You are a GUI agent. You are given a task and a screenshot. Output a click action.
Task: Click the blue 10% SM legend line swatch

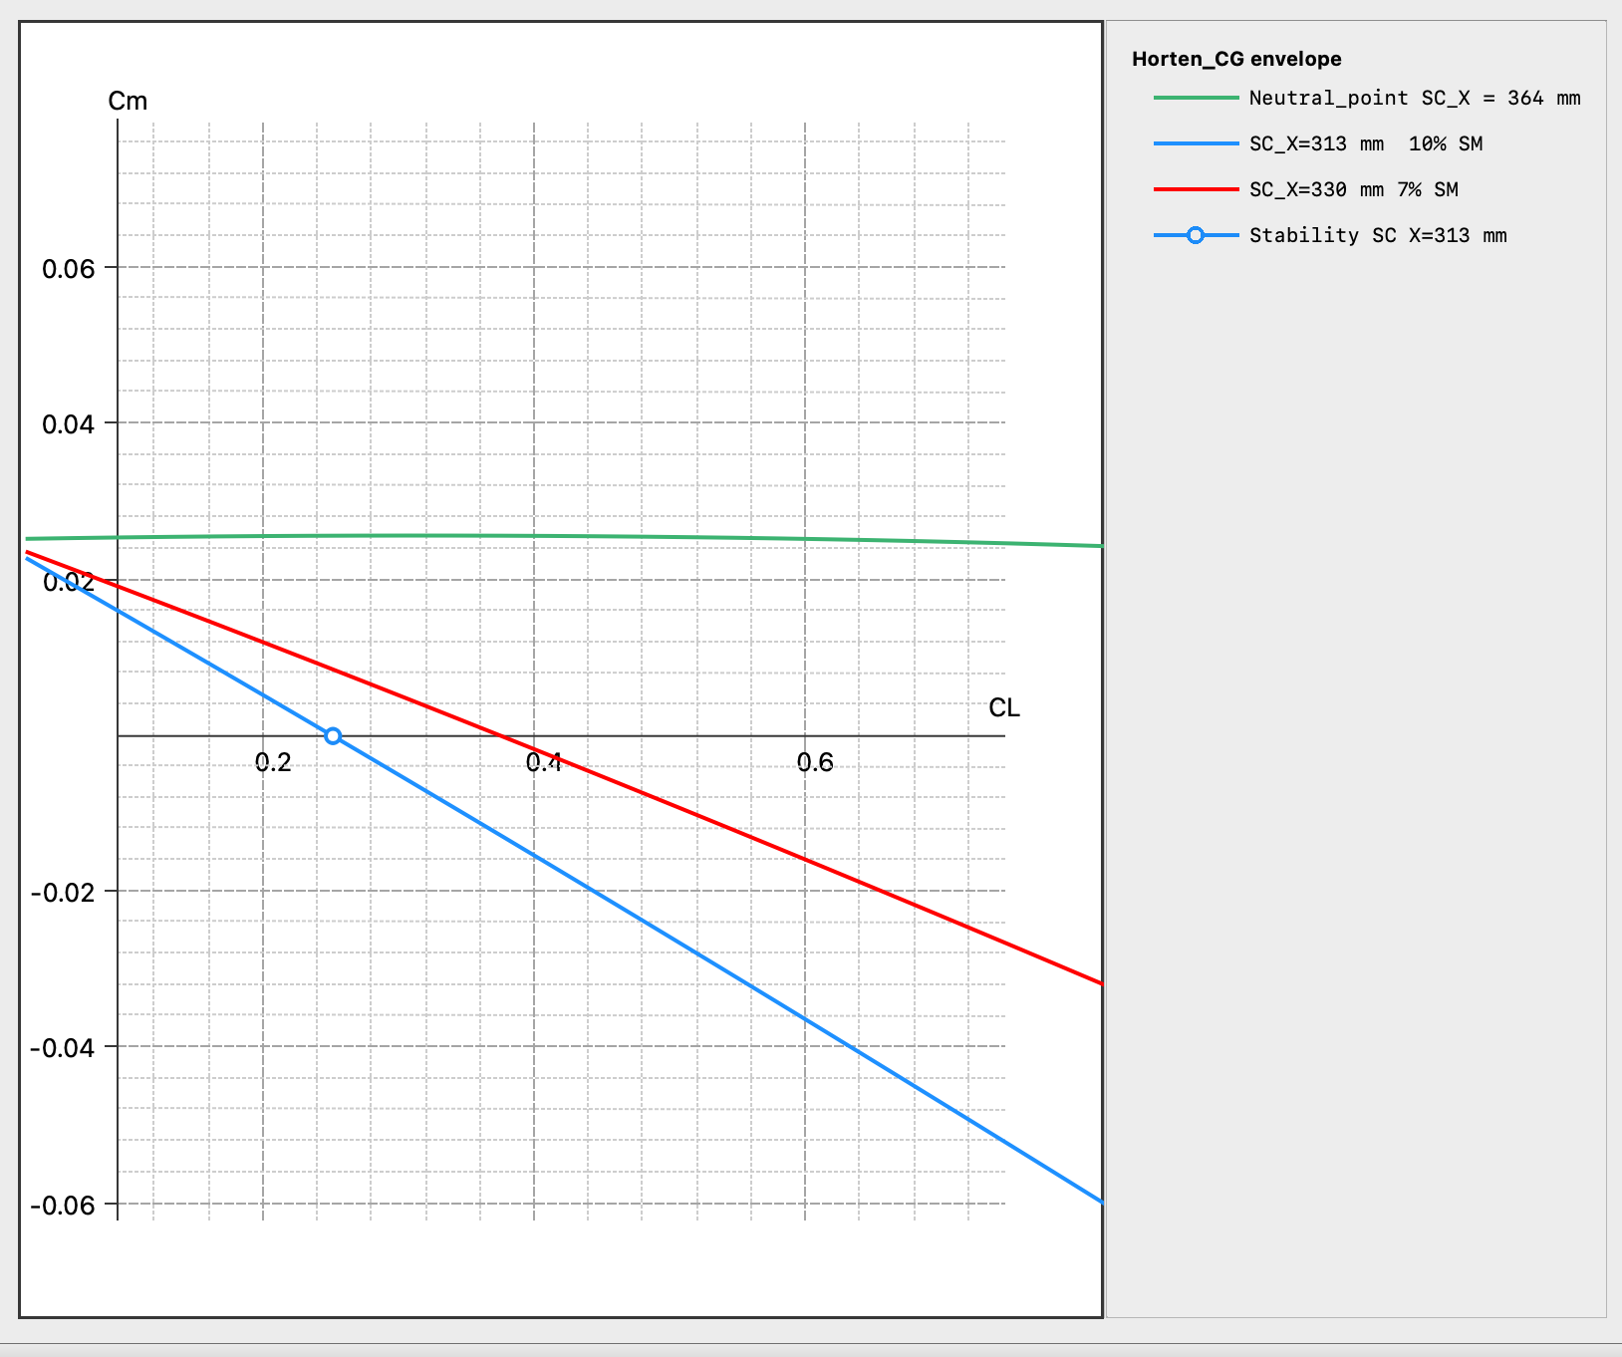pyautogui.click(x=1196, y=143)
